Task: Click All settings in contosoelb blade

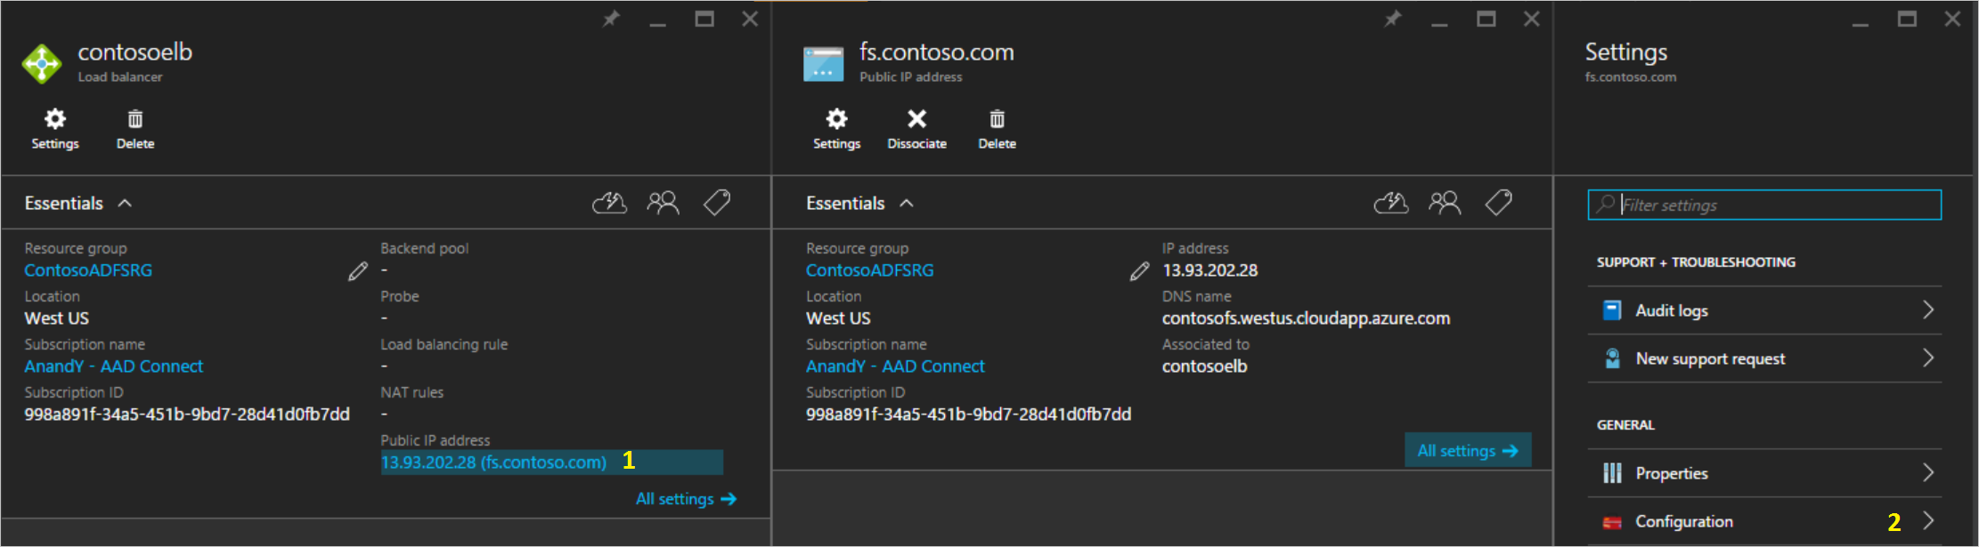Action: (x=686, y=499)
